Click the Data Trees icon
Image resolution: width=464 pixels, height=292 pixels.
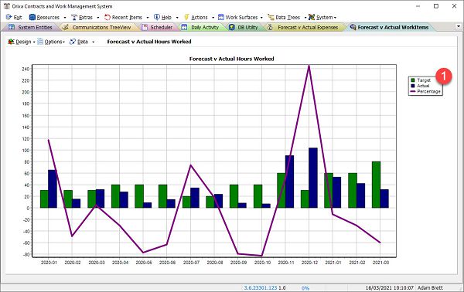271,17
